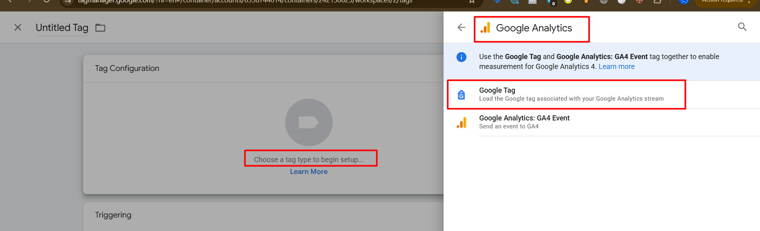Open the Learn More link under Tag Configuration
Viewport: 760px width, 231px height.
pyautogui.click(x=309, y=172)
